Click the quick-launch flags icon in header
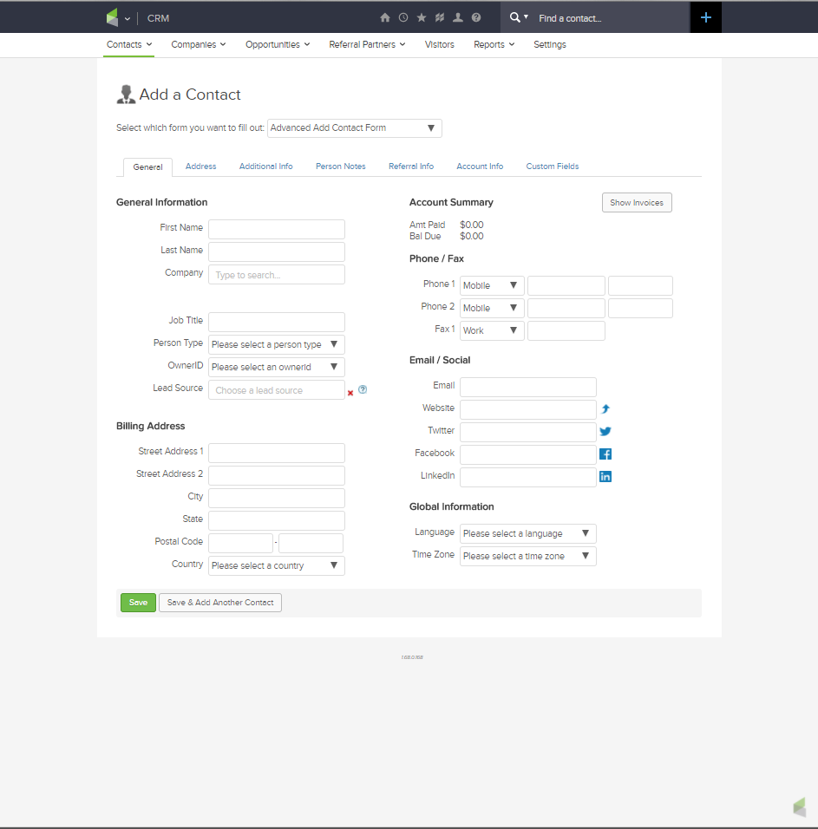This screenshot has width=818, height=829. tap(440, 17)
